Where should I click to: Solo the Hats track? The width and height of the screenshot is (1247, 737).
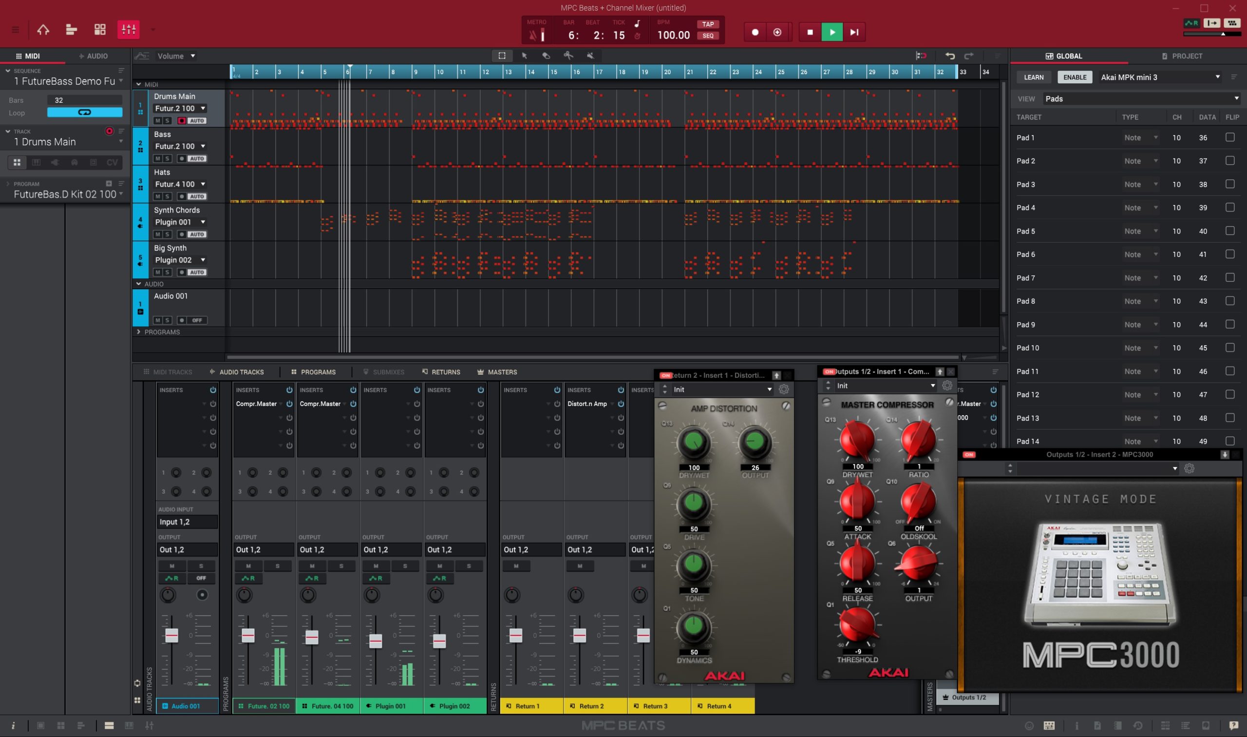(167, 195)
